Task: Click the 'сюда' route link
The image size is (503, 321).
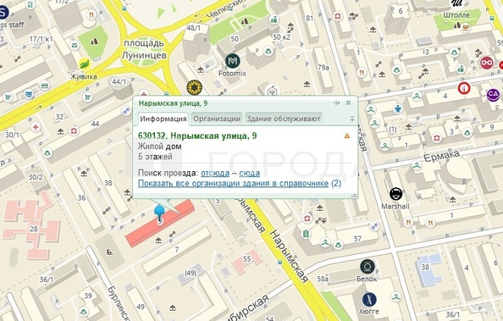Action: click(249, 173)
